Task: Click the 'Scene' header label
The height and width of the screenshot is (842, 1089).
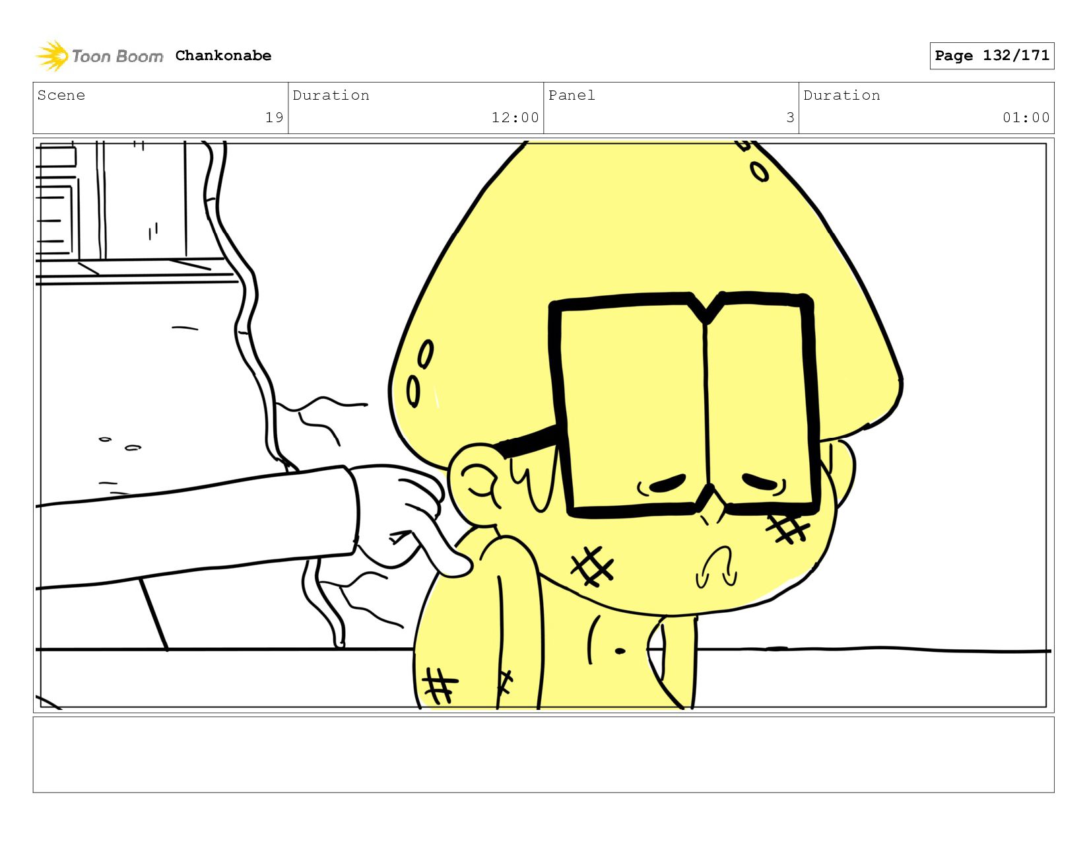Action: click(61, 95)
